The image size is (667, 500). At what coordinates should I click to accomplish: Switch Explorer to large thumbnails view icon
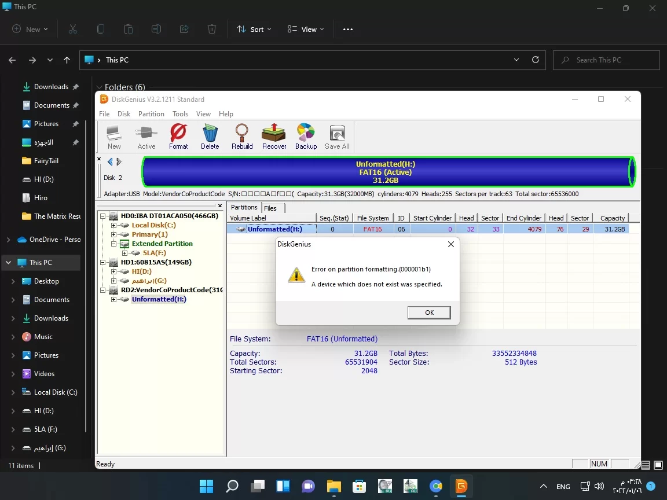click(658, 465)
